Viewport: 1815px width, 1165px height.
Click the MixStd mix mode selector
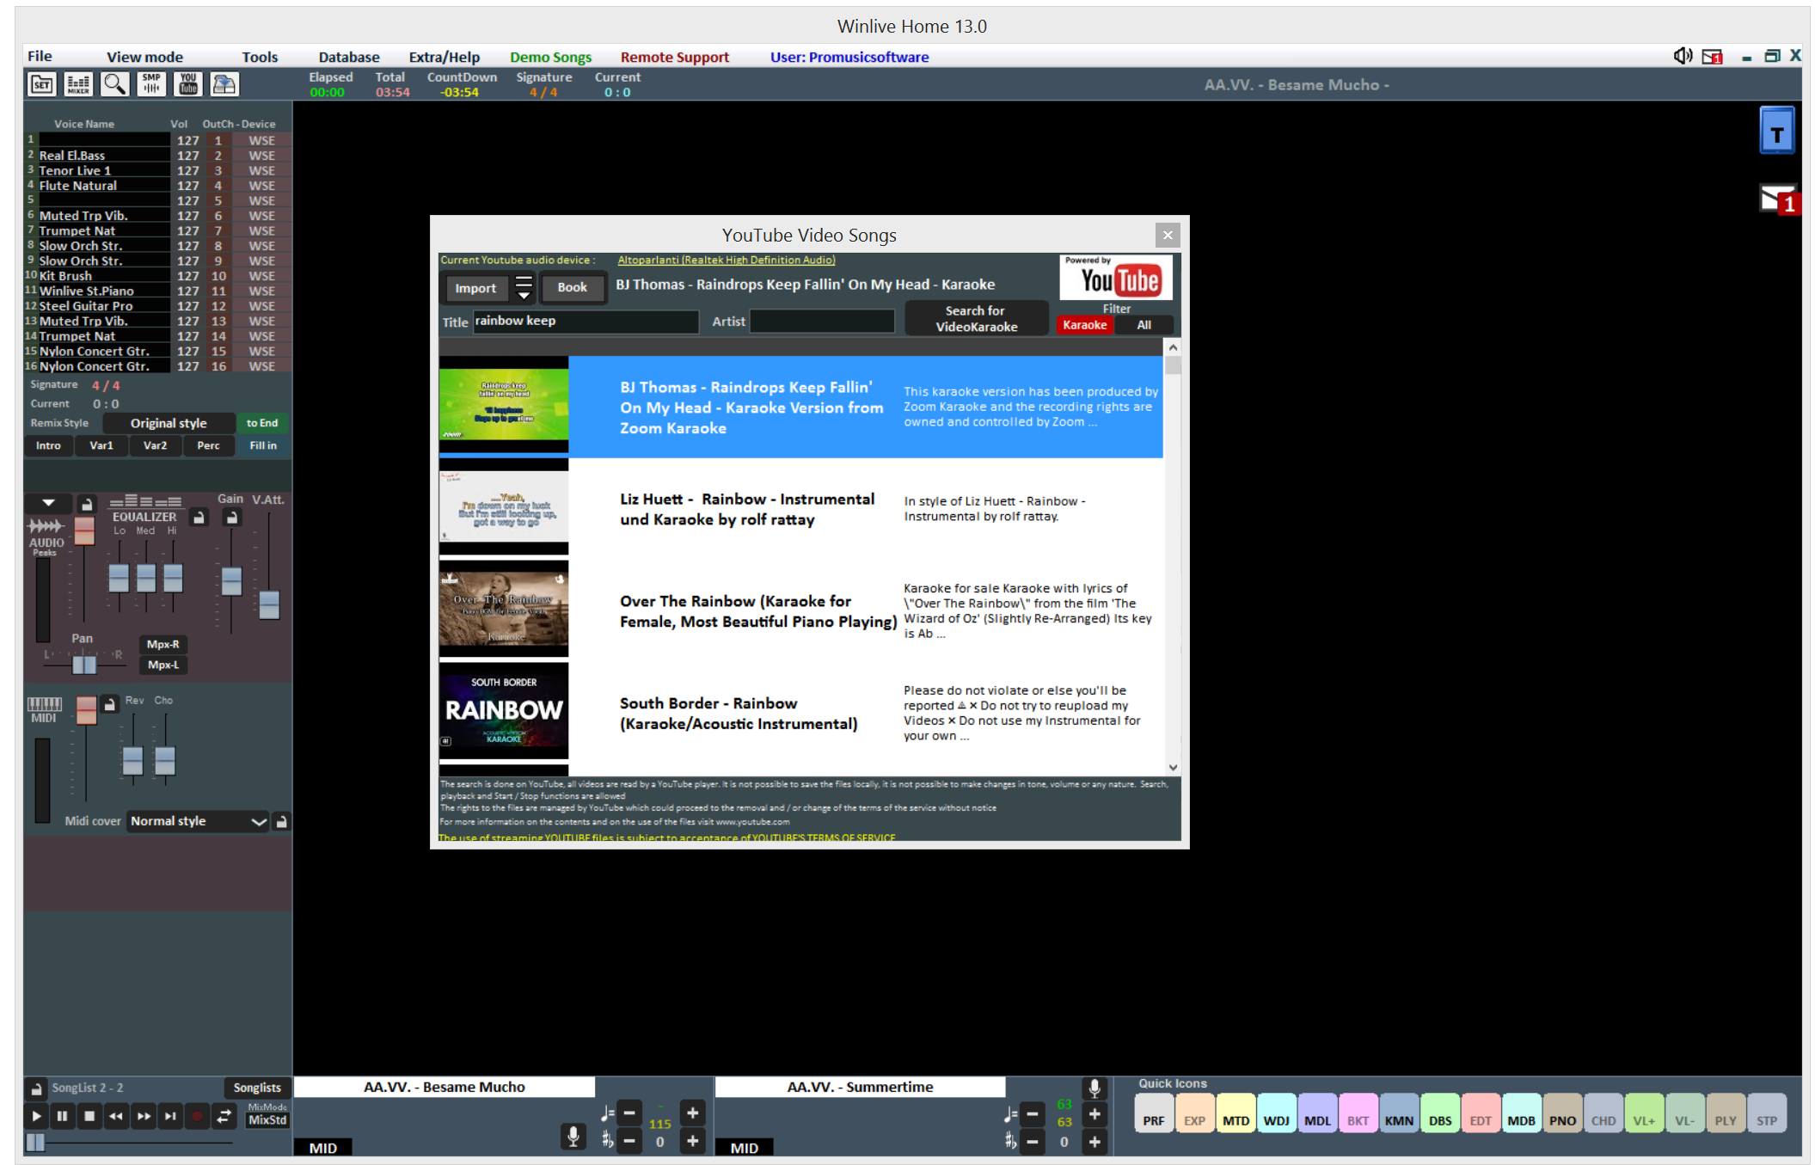267,1119
